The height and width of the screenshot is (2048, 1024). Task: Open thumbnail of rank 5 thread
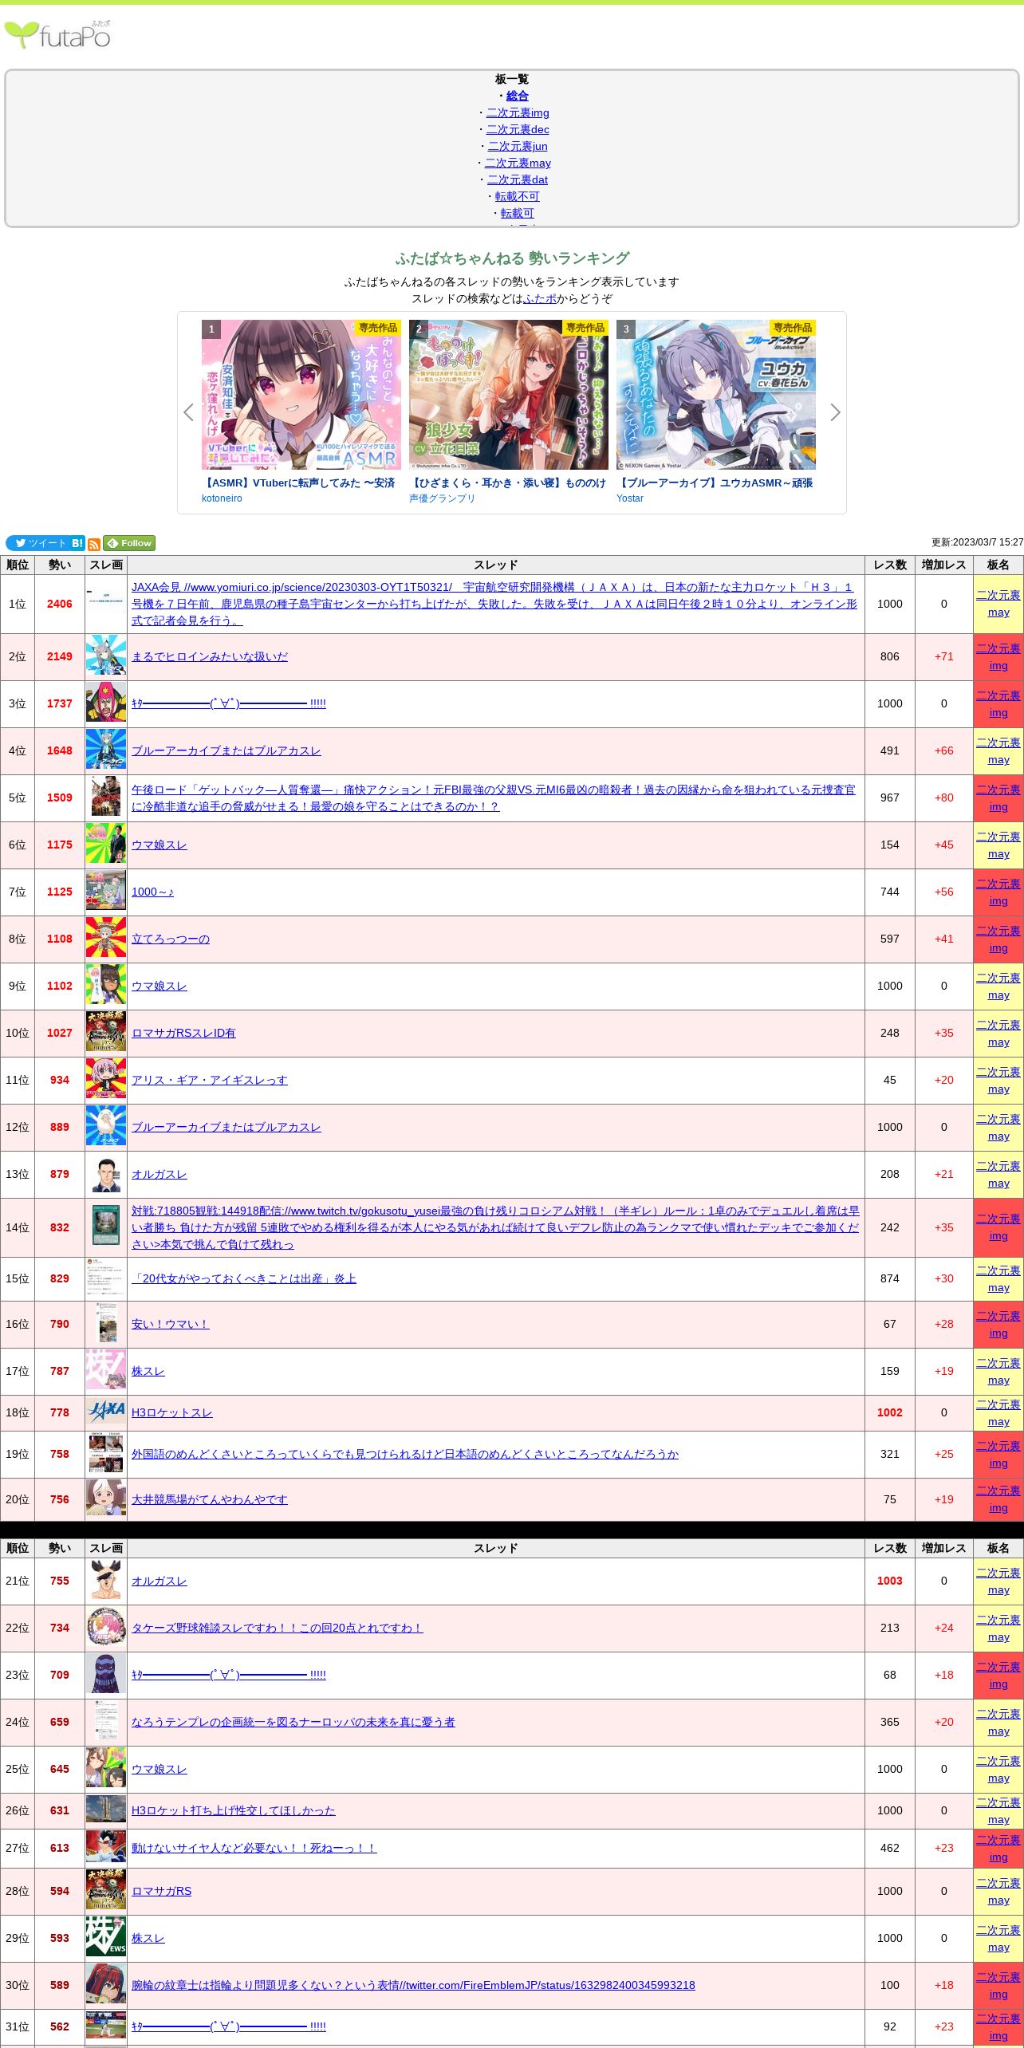(x=106, y=798)
